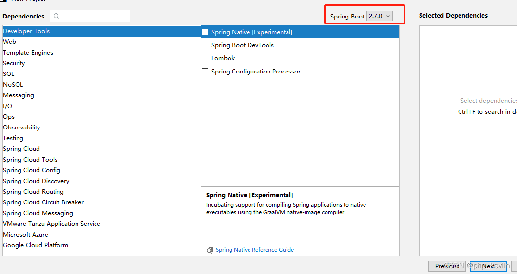
Task: Click the Spring Native Reference Guide link icon
Action: pos(210,250)
